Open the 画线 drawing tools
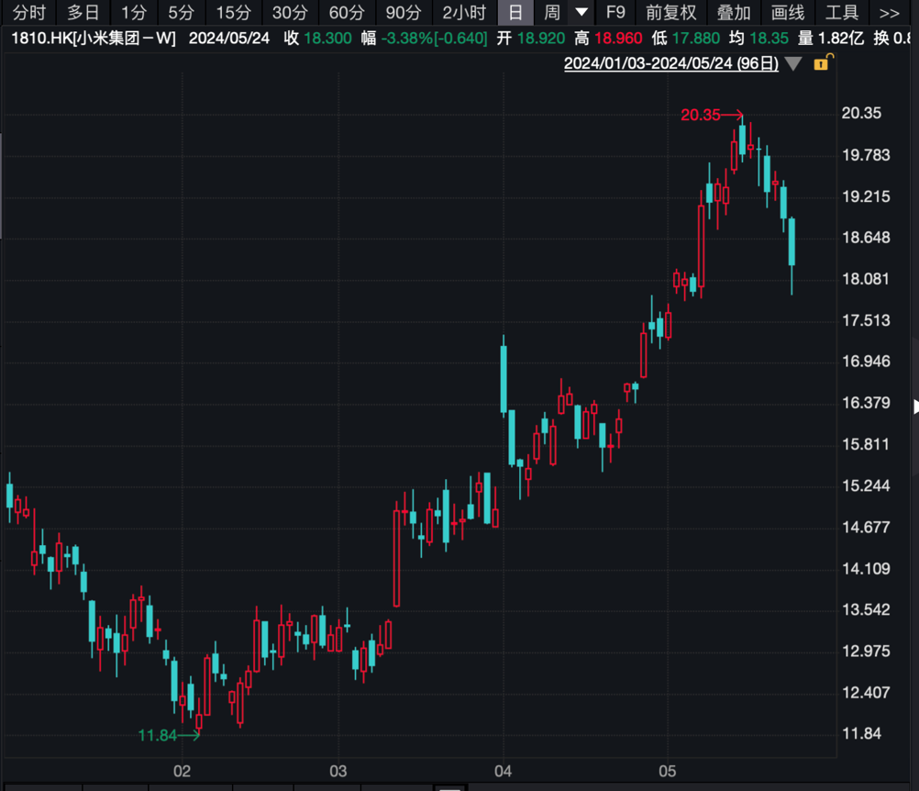 788,12
